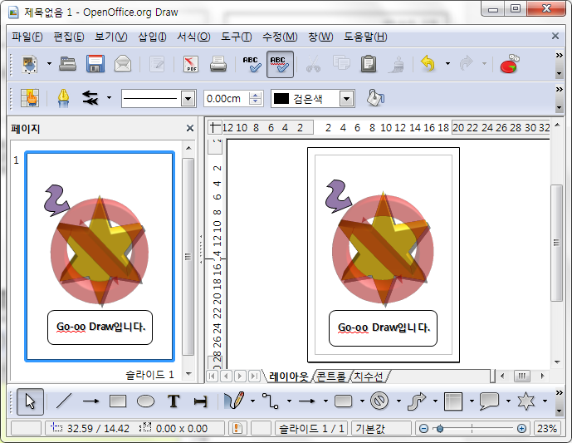572x443 pixels.
Task: Click the Copy icon
Action: tap(341, 64)
